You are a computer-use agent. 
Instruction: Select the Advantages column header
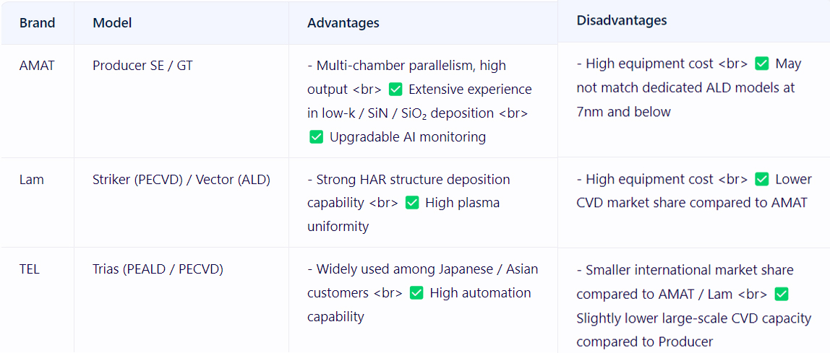[x=343, y=23]
